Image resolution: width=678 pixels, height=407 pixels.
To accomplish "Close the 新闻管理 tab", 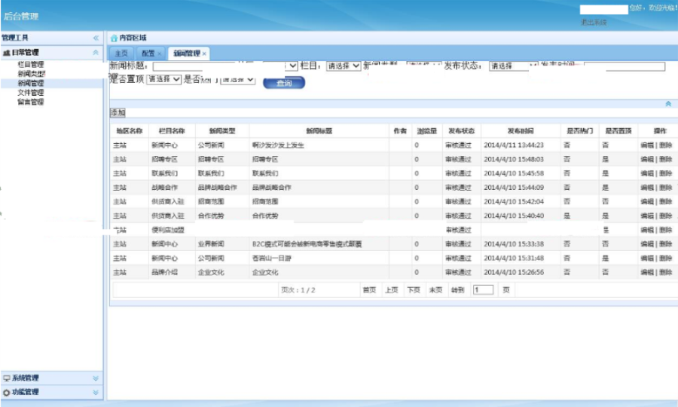I will [204, 54].
